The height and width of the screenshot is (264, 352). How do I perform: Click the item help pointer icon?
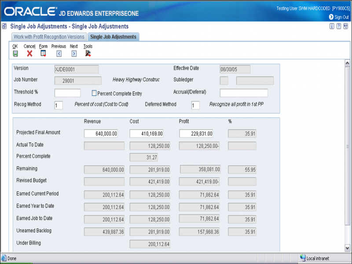[346, 26]
